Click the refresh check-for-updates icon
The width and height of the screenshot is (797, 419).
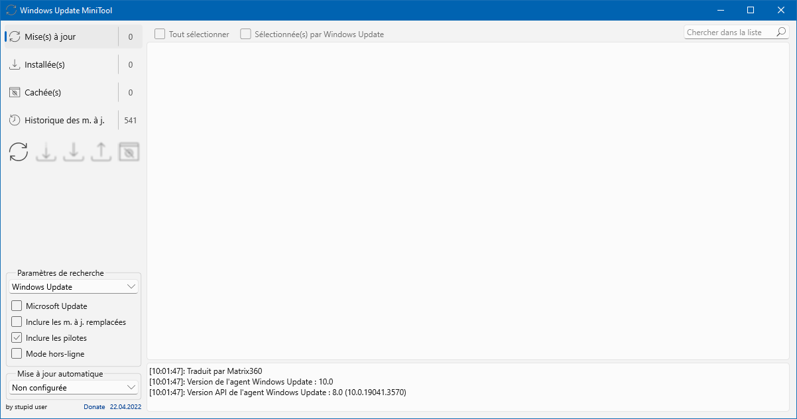pos(19,152)
